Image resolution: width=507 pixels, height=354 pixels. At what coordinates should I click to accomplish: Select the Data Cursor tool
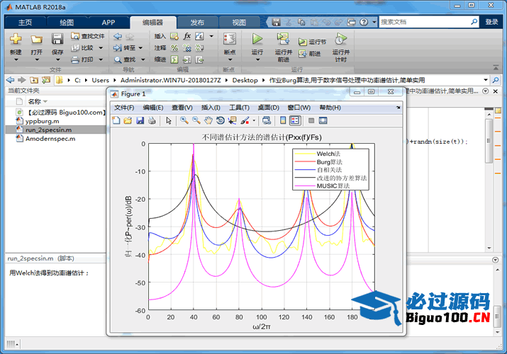coord(233,120)
